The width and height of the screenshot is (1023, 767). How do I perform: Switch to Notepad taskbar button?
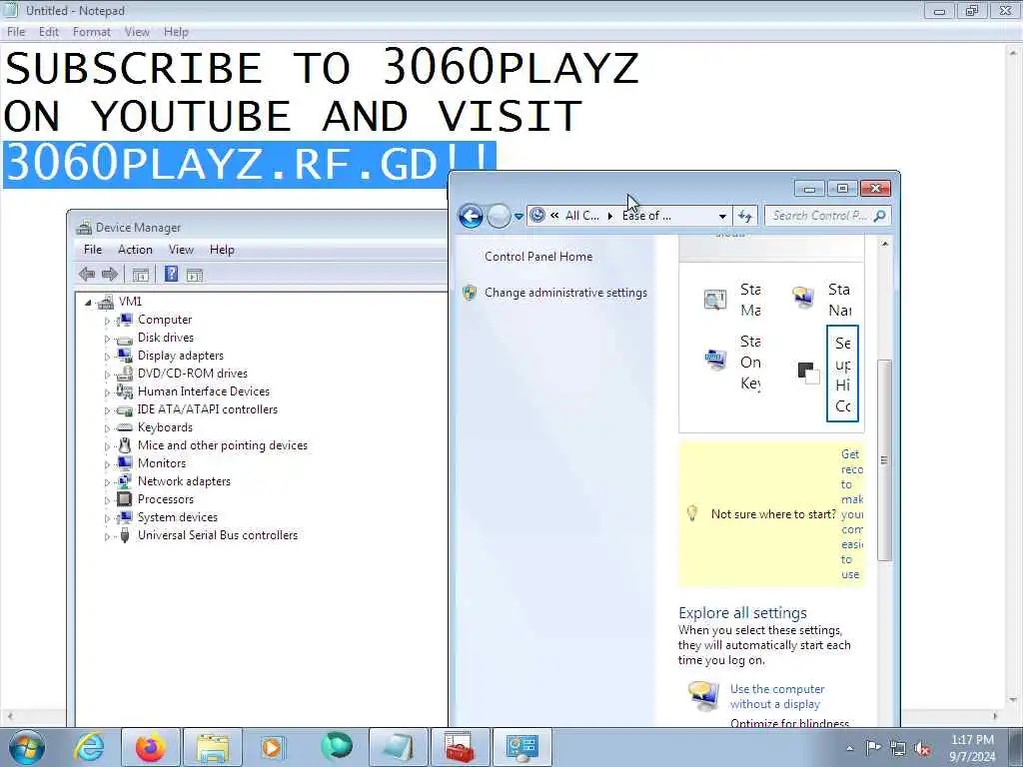click(398, 747)
